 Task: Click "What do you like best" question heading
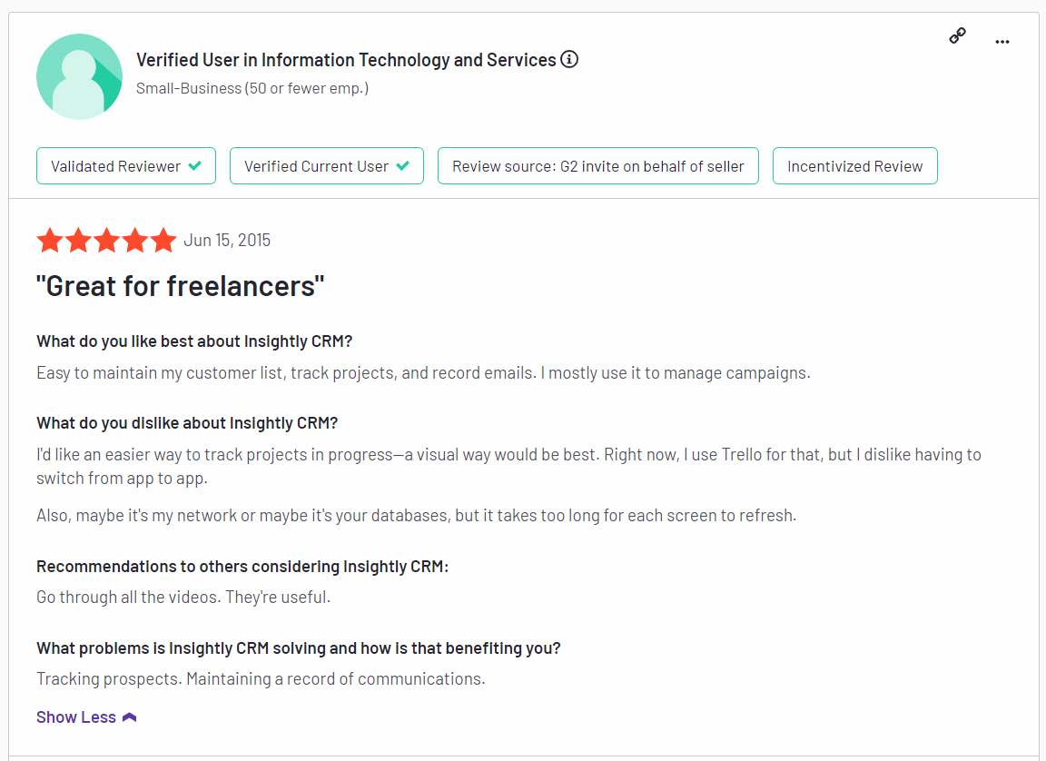click(194, 341)
